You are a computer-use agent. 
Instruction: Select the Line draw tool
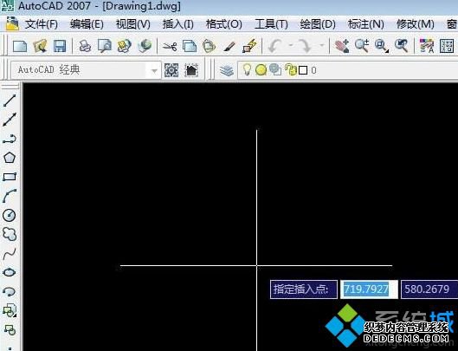click(x=10, y=101)
